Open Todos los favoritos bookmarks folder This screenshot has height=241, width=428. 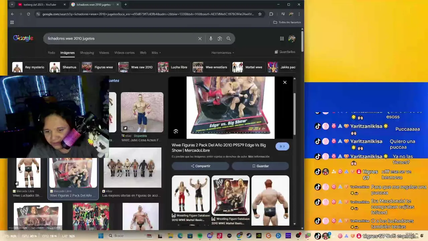287,22
